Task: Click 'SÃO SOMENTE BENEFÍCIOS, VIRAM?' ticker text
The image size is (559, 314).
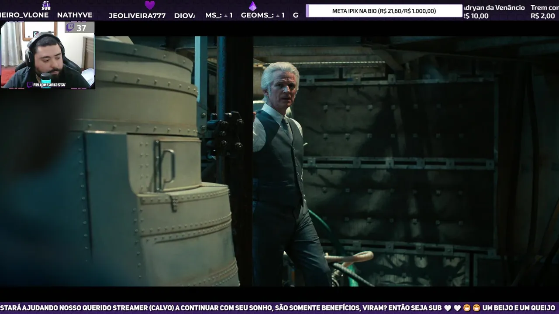Action: [x=331, y=308]
